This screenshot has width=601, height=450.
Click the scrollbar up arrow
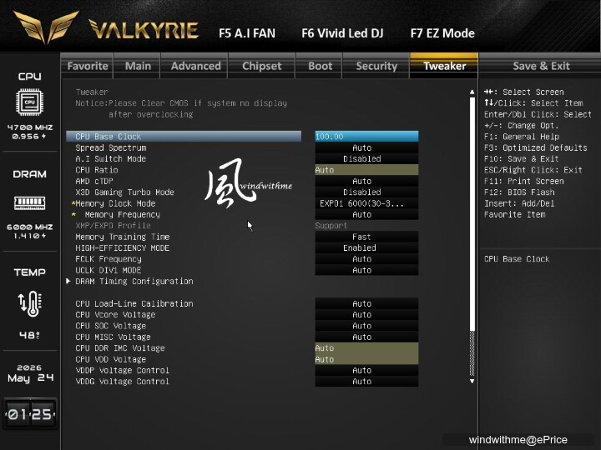click(472, 92)
